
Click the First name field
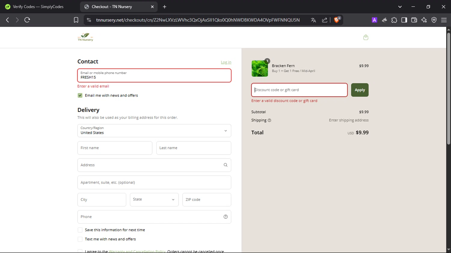[x=115, y=148]
